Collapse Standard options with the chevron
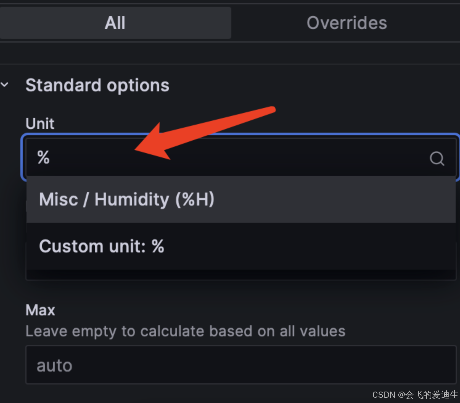 5,84
